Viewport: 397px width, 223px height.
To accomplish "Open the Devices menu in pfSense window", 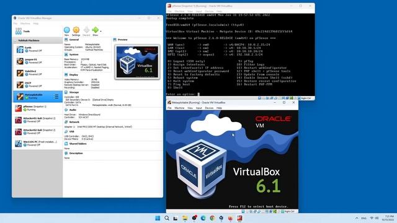I will tap(209, 11).
